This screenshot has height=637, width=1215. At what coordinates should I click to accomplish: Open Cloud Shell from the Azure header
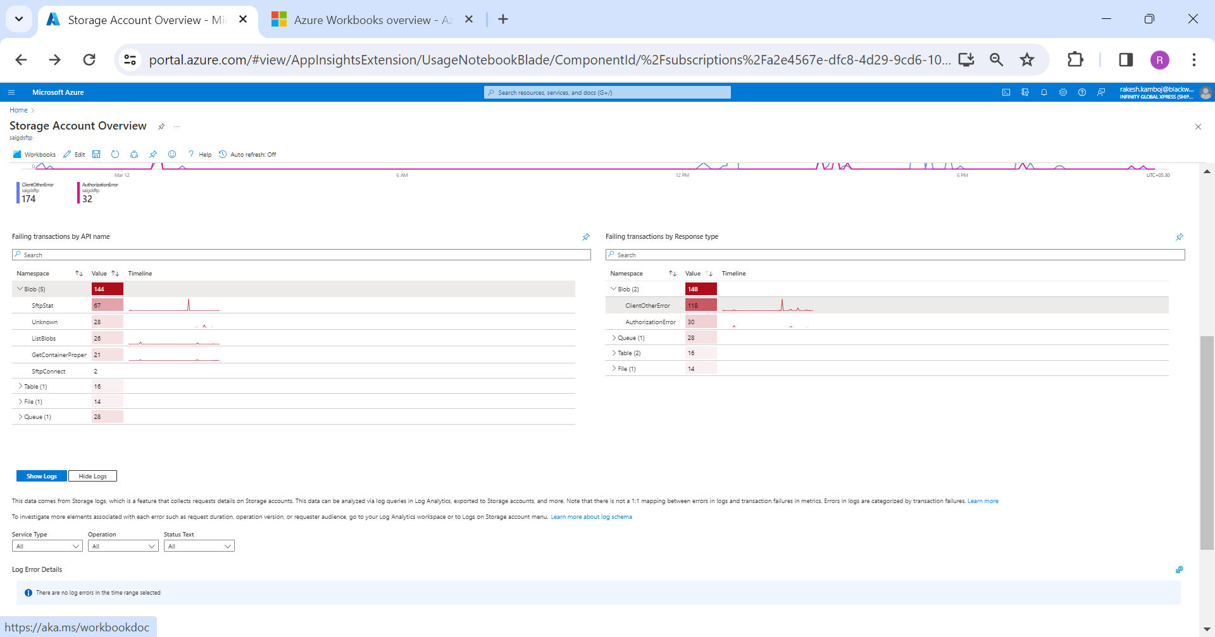click(x=1006, y=92)
